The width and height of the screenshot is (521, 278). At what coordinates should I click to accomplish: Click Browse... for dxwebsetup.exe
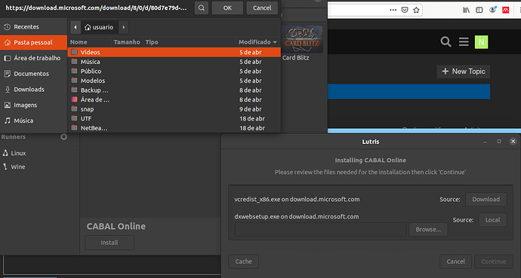(428, 229)
